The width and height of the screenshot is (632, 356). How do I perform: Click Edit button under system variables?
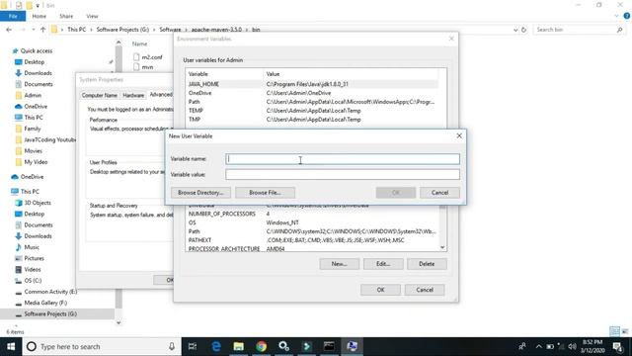tap(383, 264)
